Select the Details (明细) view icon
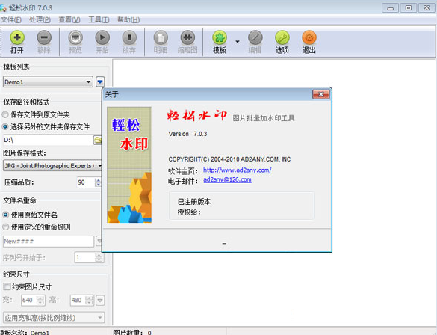 (161, 37)
